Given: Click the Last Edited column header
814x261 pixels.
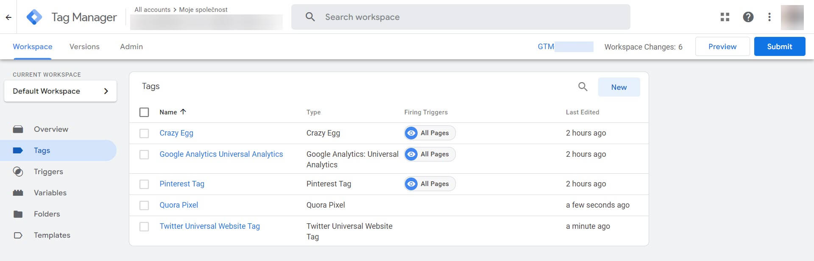Looking at the screenshot, I should (x=583, y=112).
